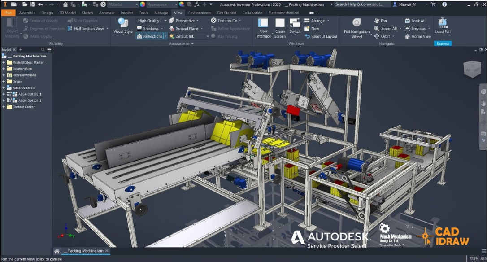
Task: Click the Half Section View icon
Action: pyautogui.click(x=70, y=28)
